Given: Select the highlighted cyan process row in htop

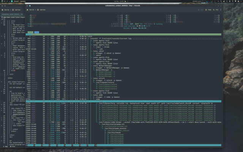Looking at the screenshot, I should point(123,101).
